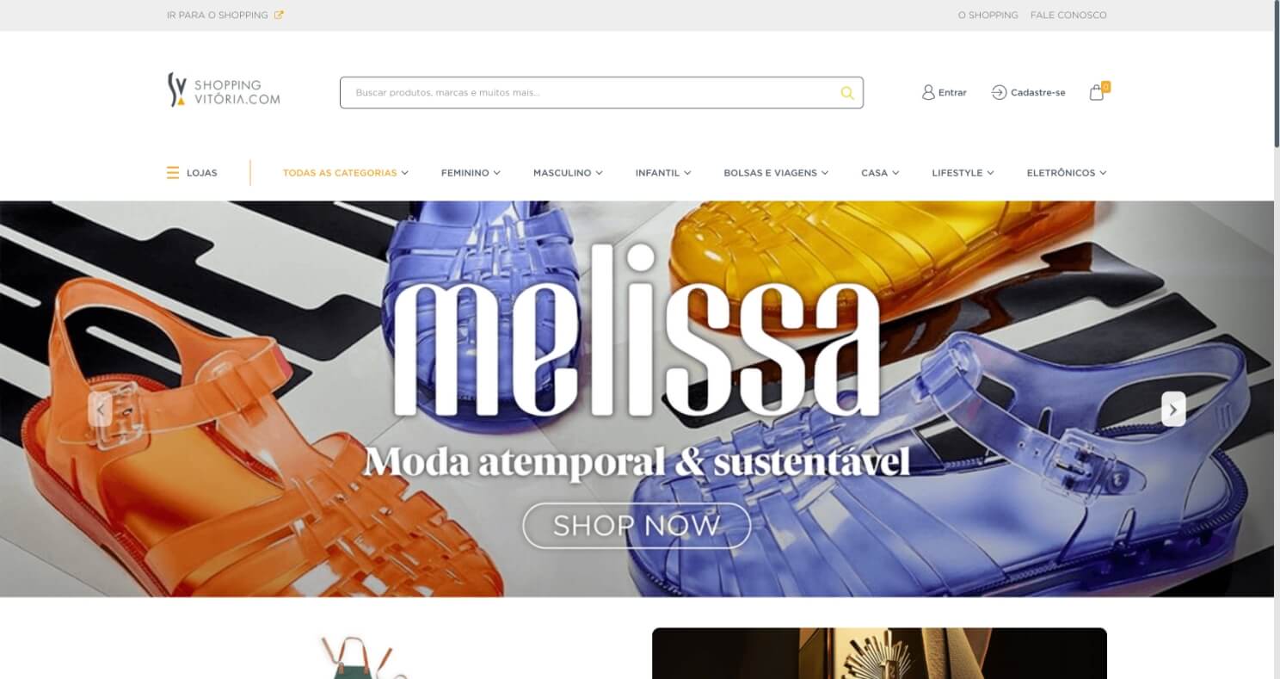
Task: Click the Shopping Vitória.com logo
Action: tap(224, 90)
